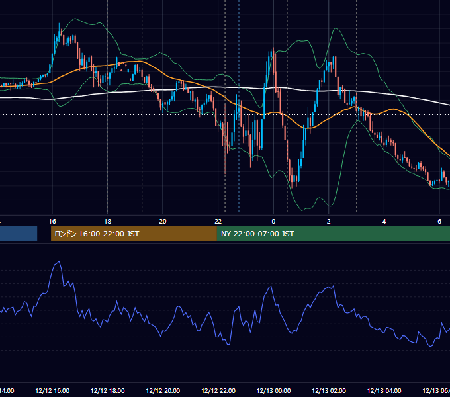Click the 16 hour label on upper axis
This screenshot has width=450, height=397.
(52, 222)
